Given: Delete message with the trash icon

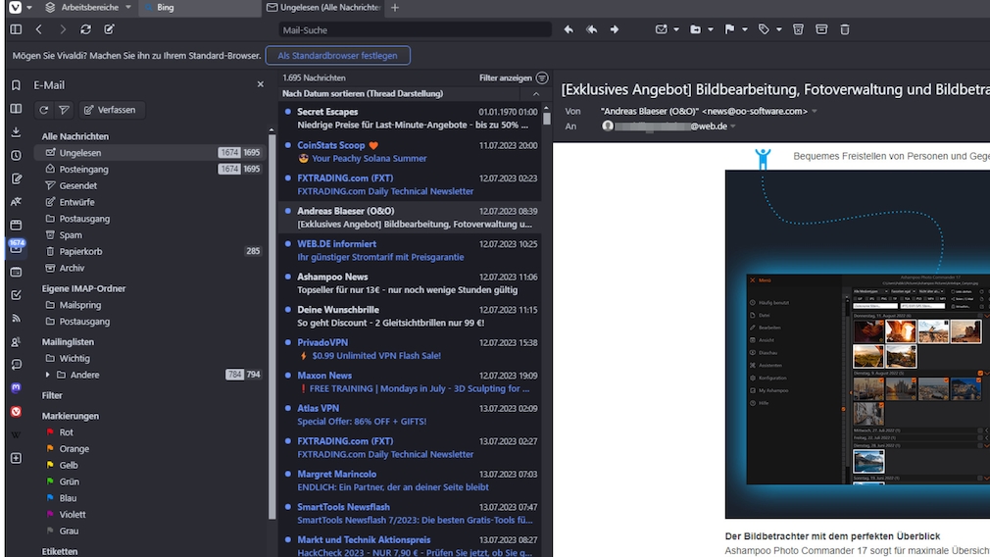Looking at the screenshot, I should point(845,29).
